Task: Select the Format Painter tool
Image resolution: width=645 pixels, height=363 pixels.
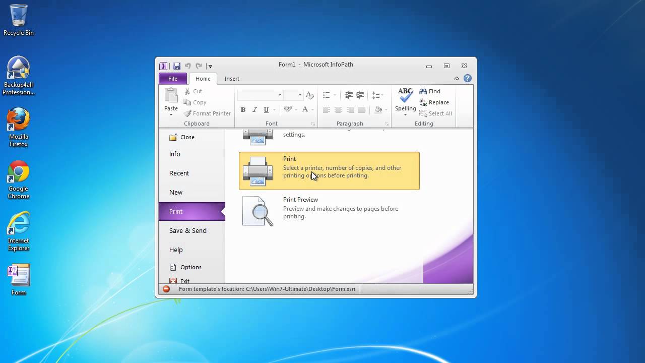Action: pos(207,113)
